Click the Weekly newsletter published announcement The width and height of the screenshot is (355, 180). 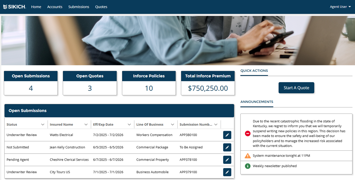click(274, 166)
